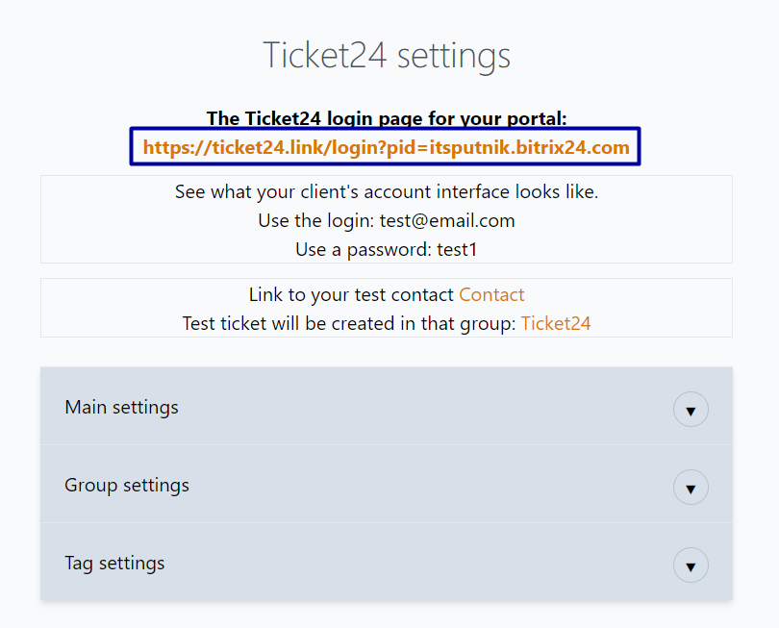Click the test1 password text

pos(458,250)
